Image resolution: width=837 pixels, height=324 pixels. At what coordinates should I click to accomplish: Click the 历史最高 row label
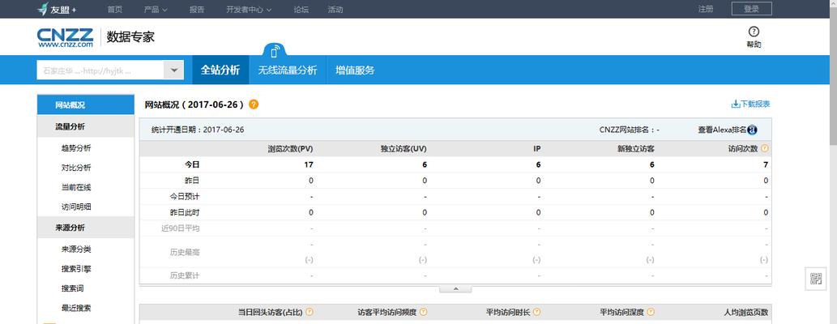click(x=185, y=252)
